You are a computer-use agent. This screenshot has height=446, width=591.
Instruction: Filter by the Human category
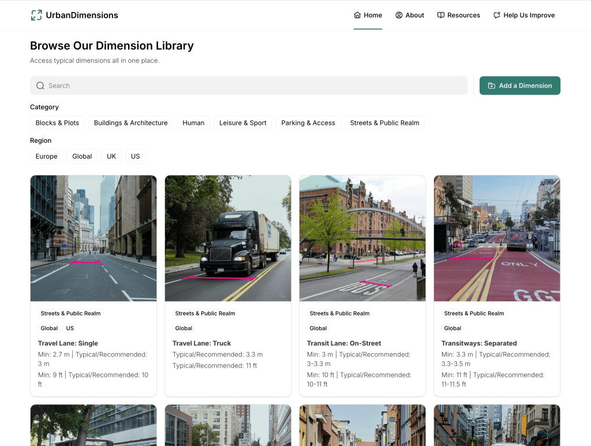(193, 123)
